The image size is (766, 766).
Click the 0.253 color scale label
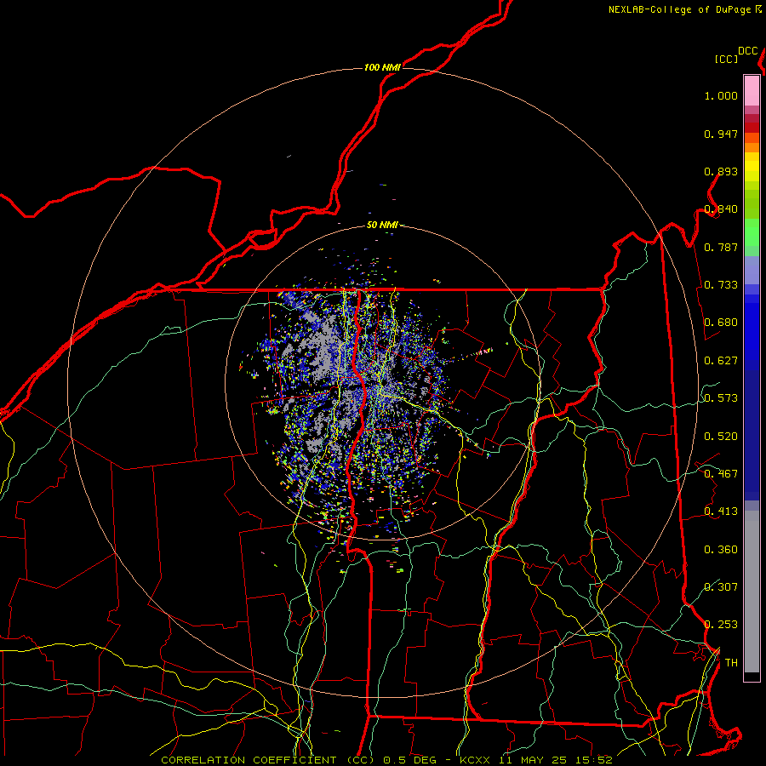pyautogui.click(x=721, y=625)
